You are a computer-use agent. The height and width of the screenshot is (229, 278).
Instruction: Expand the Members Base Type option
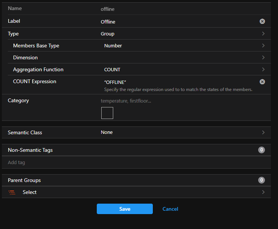pos(263,46)
